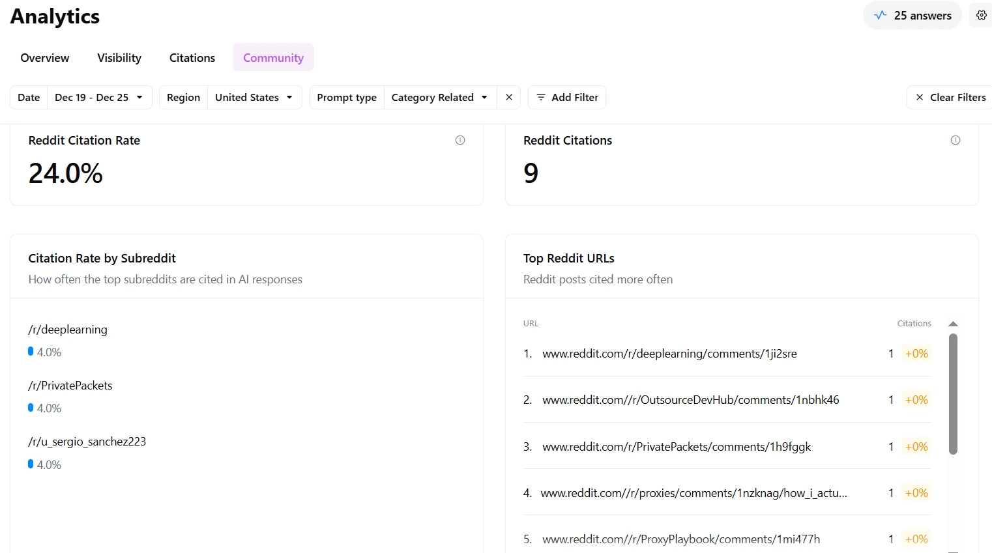Select the Community tab
The height and width of the screenshot is (553, 992).
pos(273,57)
